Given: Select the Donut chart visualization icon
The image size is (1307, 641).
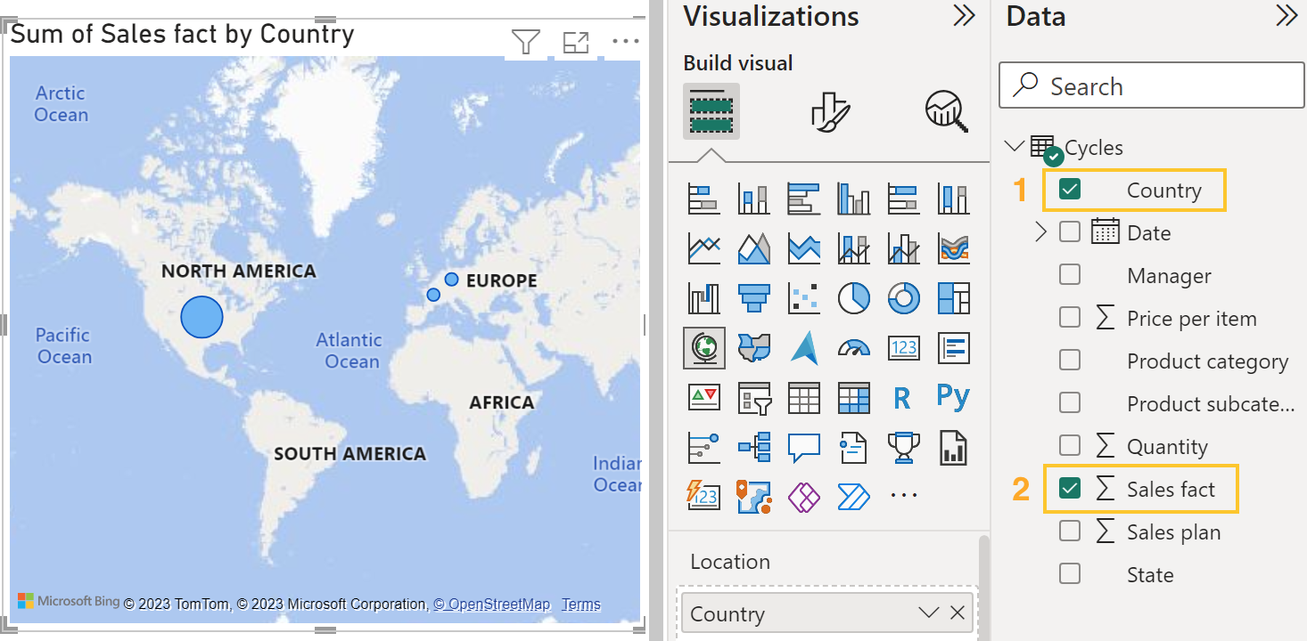Looking at the screenshot, I should (x=903, y=298).
